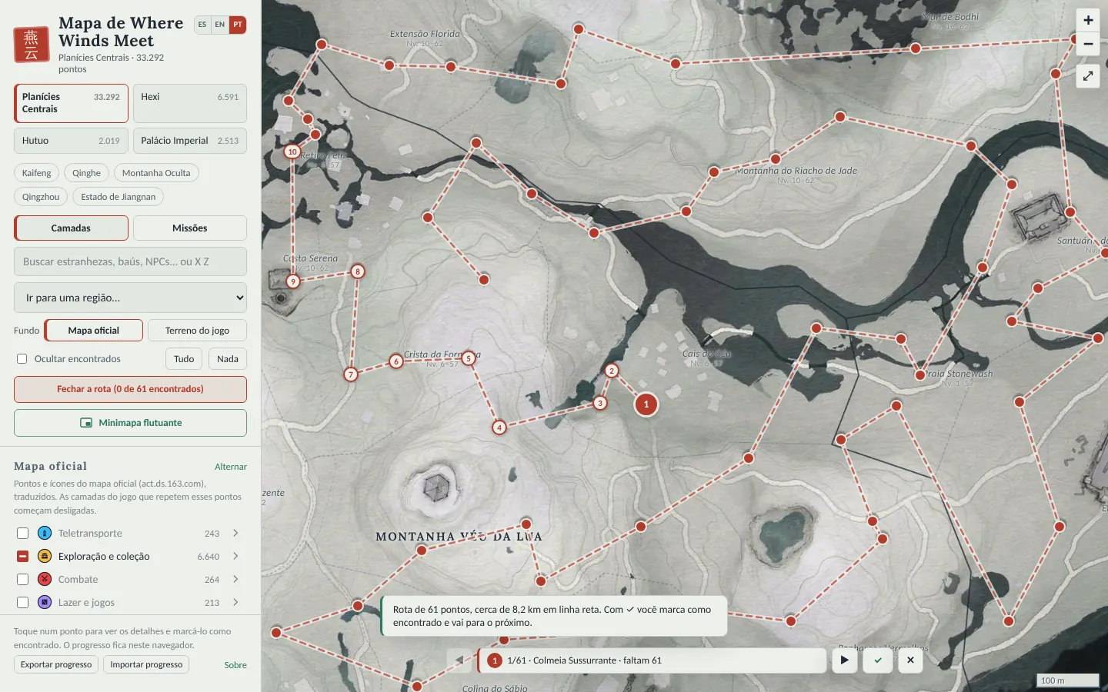This screenshot has width=1108, height=692.
Task: Enable the Combate layer checkbox
Action: [22, 579]
